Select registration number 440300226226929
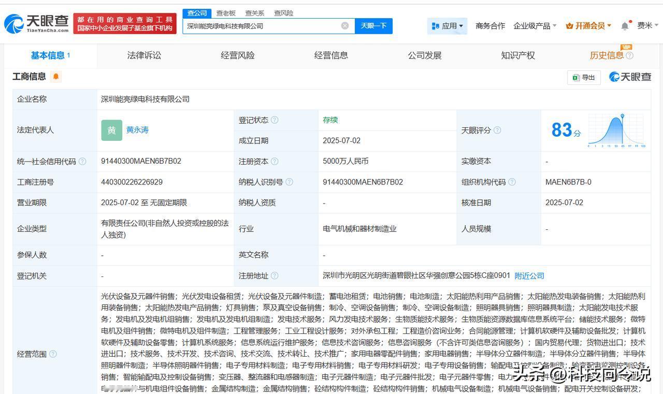 (132, 182)
